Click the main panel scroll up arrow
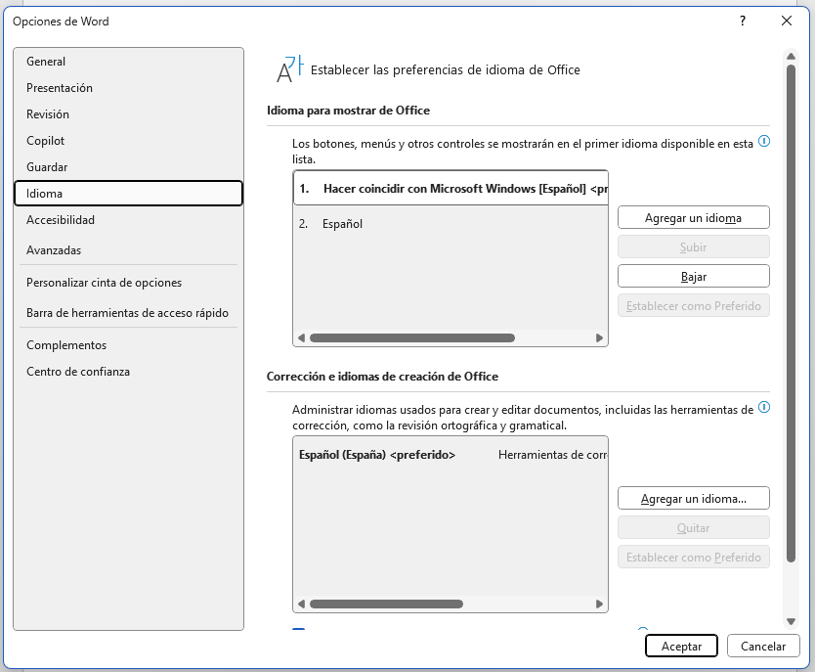Screen dimensions: 815x672 pyautogui.click(x=791, y=56)
